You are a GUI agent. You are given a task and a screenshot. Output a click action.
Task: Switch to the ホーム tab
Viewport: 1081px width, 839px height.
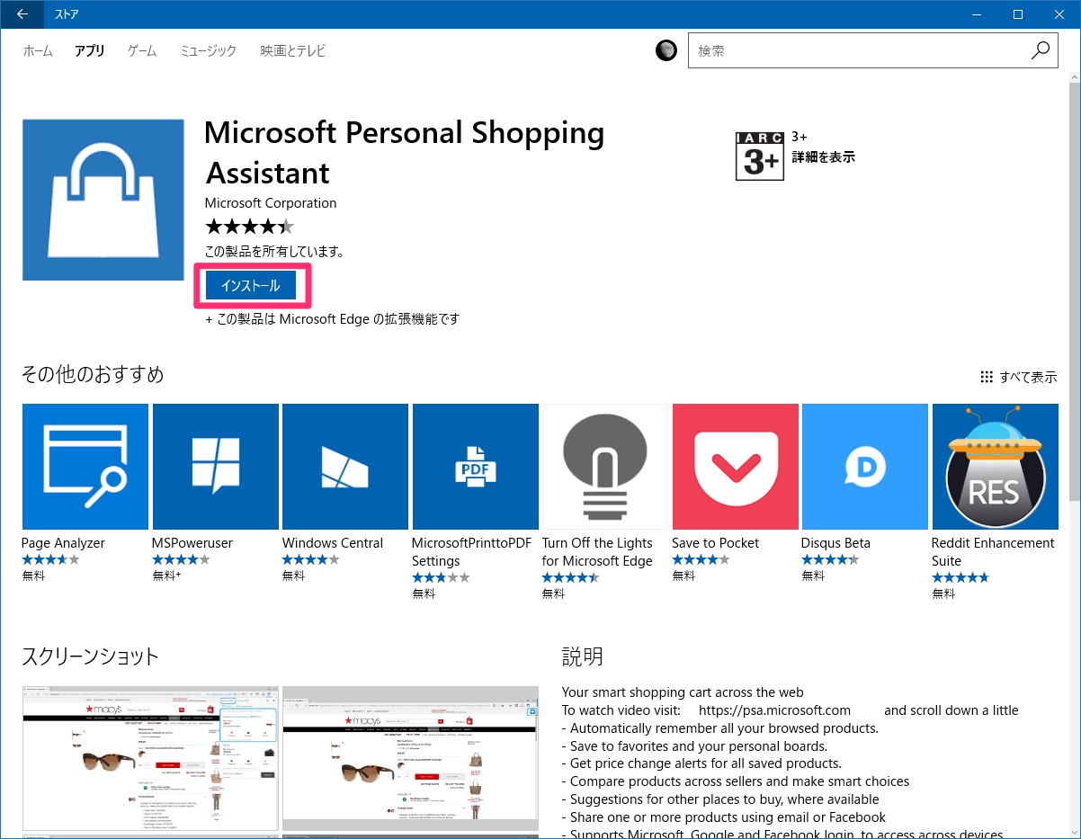(x=38, y=51)
